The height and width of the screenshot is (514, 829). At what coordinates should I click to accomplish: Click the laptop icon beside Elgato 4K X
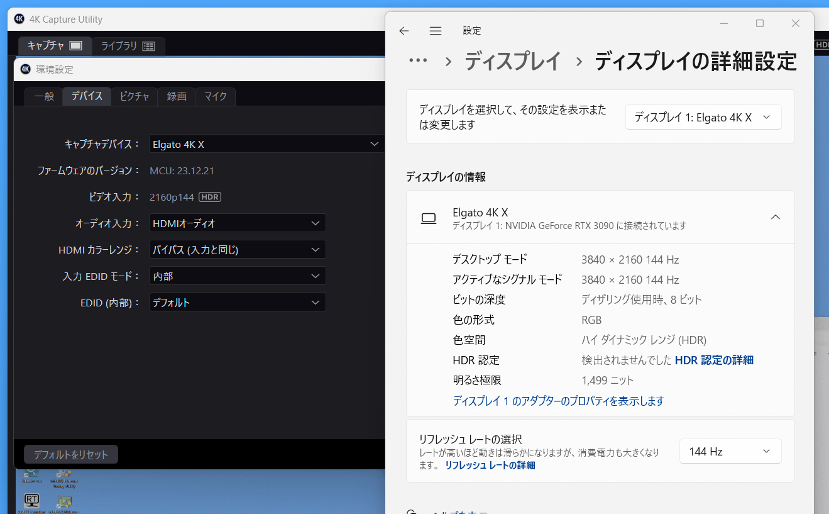point(429,218)
